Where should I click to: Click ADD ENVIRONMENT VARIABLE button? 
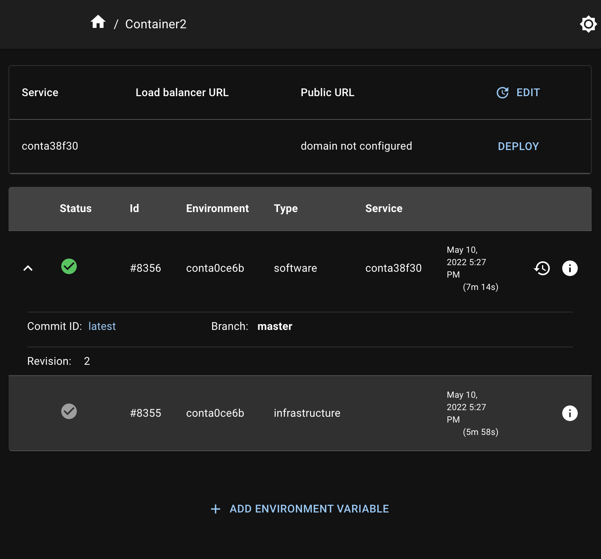click(x=300, y=509)
